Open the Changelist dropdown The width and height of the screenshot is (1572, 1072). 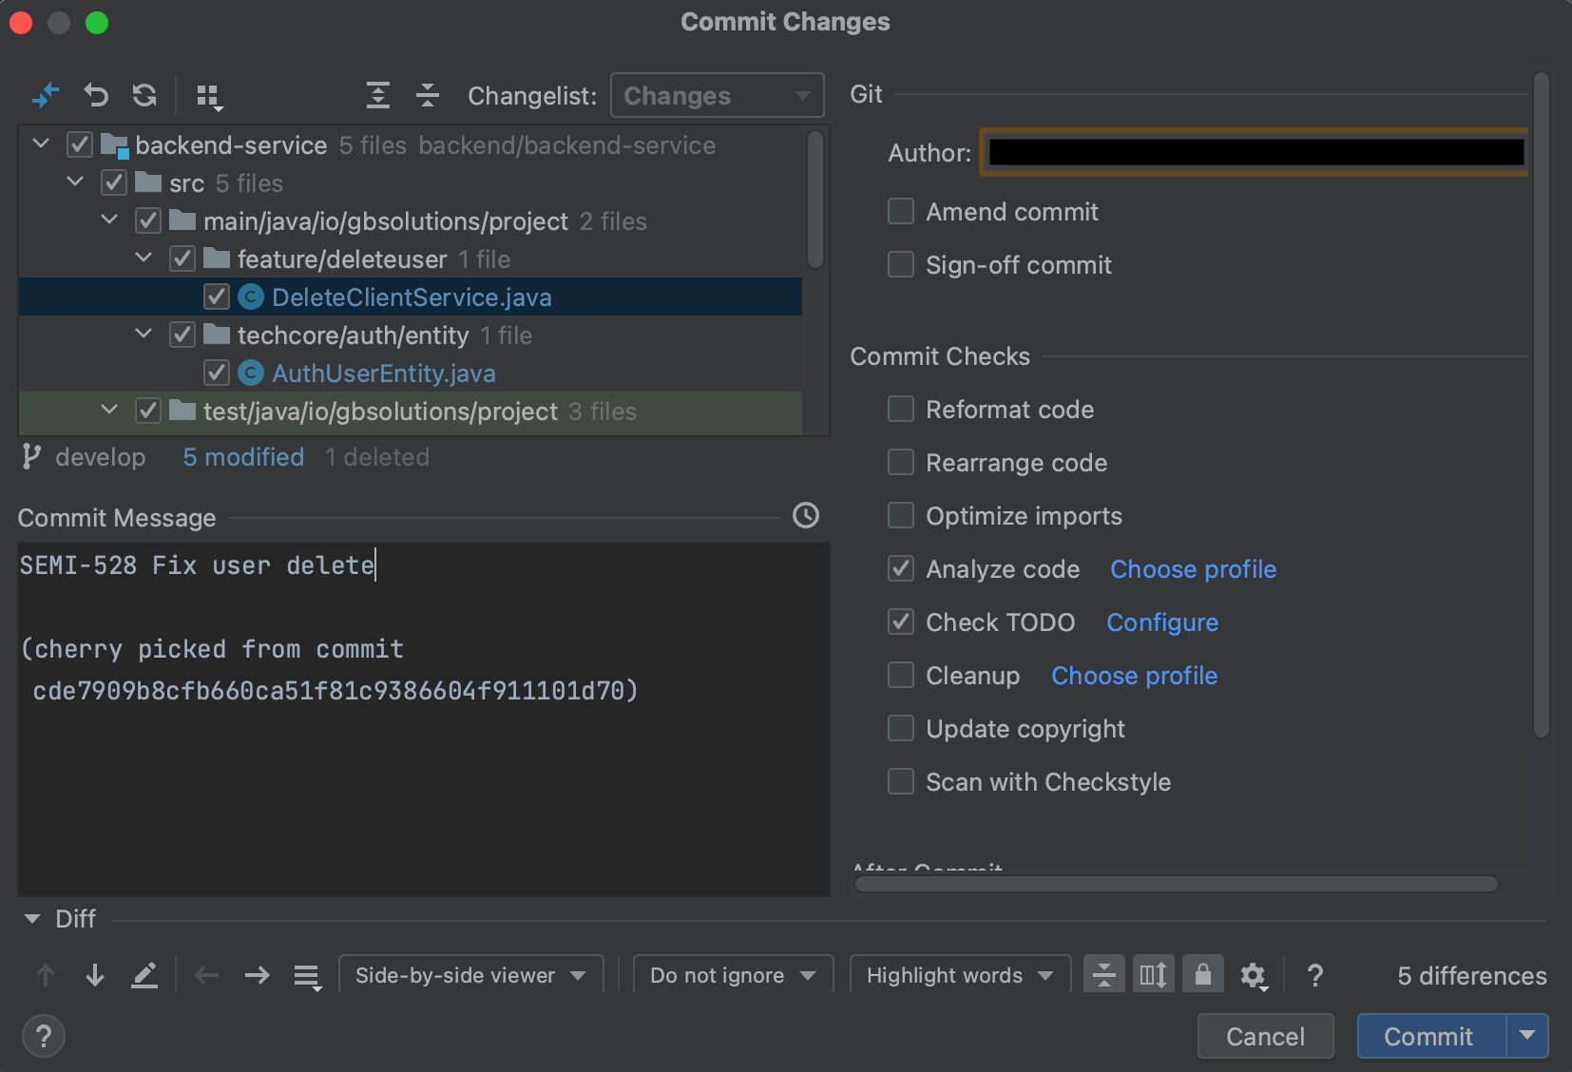tap(717, 95)
